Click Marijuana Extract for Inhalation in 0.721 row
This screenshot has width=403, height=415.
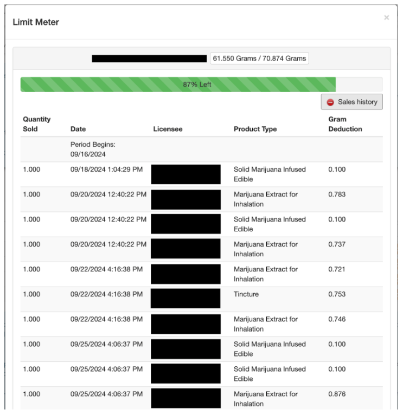click(x=265, y=274)
